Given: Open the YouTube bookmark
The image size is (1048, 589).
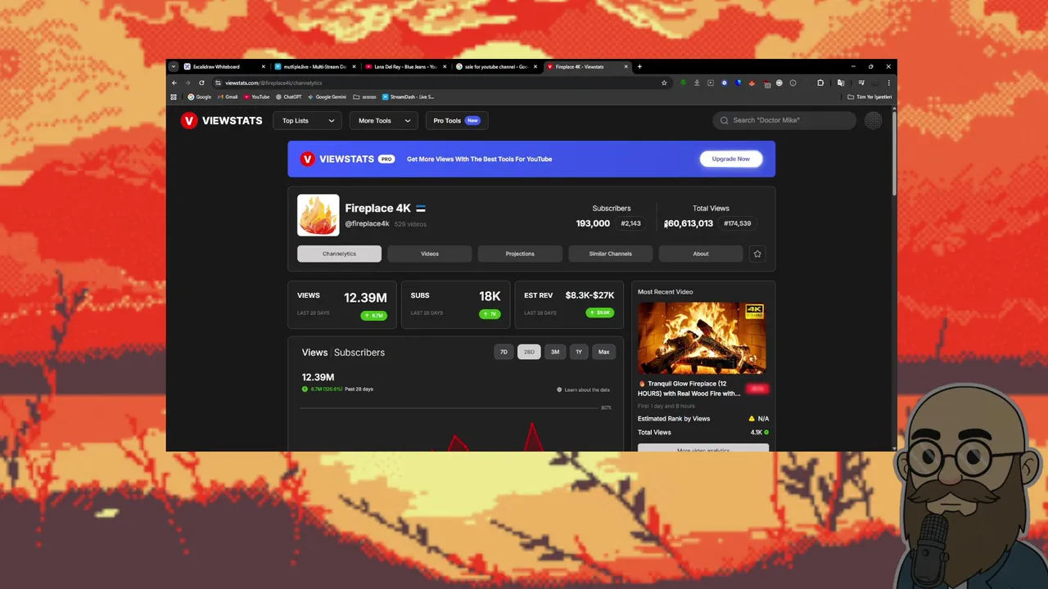Looking at the screenshot, I should pos(256,97).
